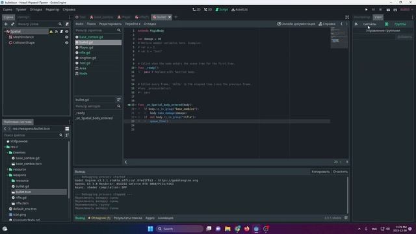Switch to 2D workspace

pyautogui.click(x=196, y=10)
